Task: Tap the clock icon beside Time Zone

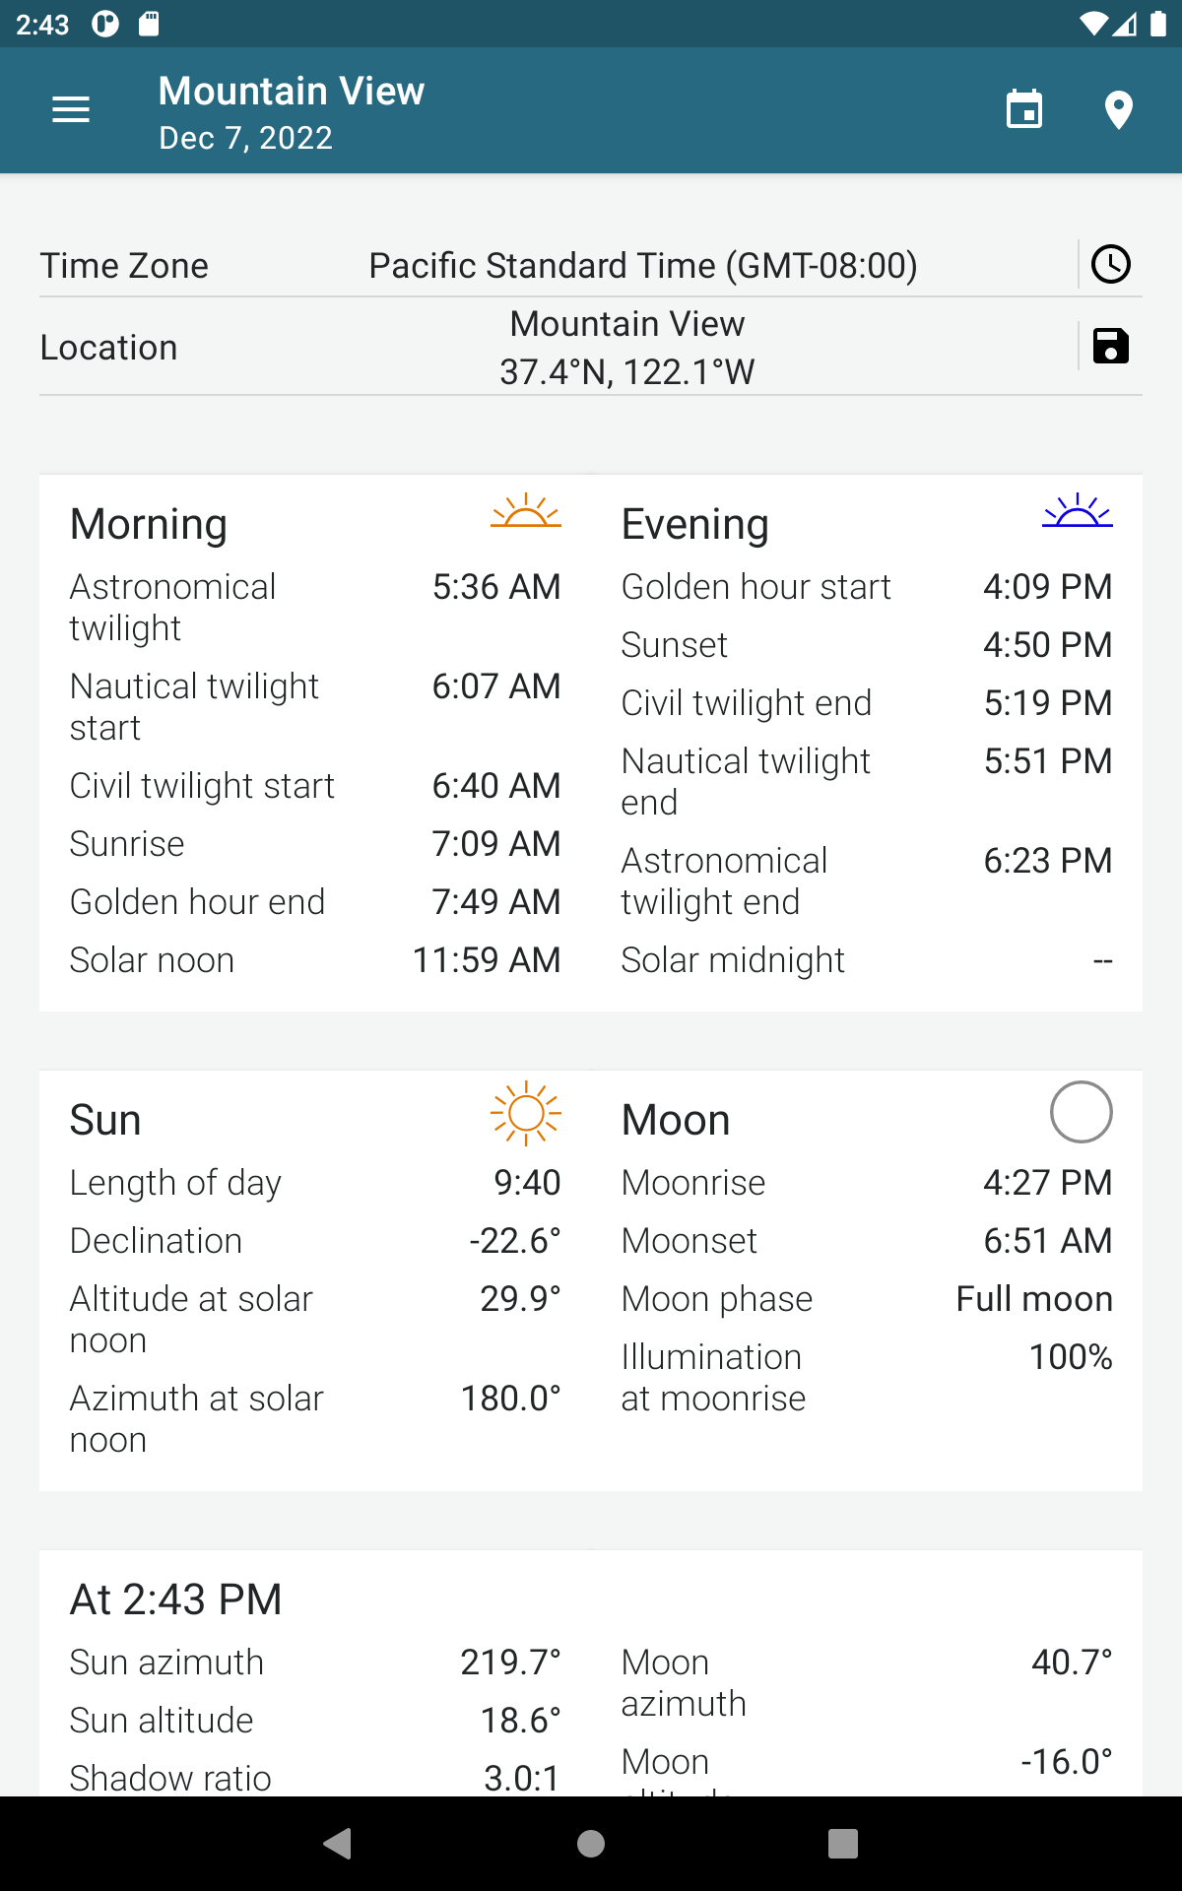Action: 1111,264
